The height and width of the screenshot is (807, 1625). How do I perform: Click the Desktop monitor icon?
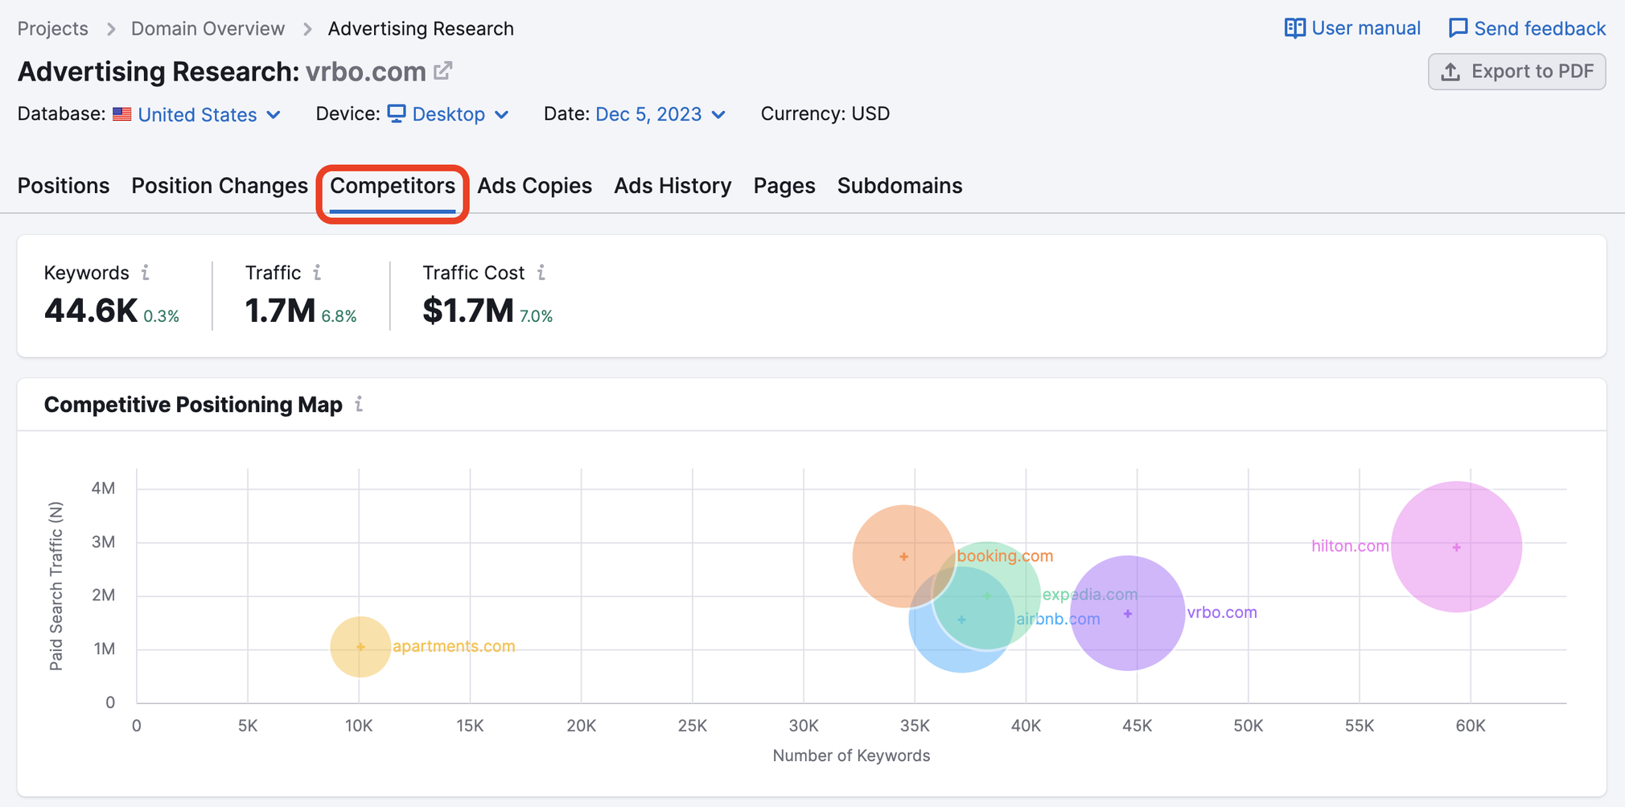(x=397, y=113)
